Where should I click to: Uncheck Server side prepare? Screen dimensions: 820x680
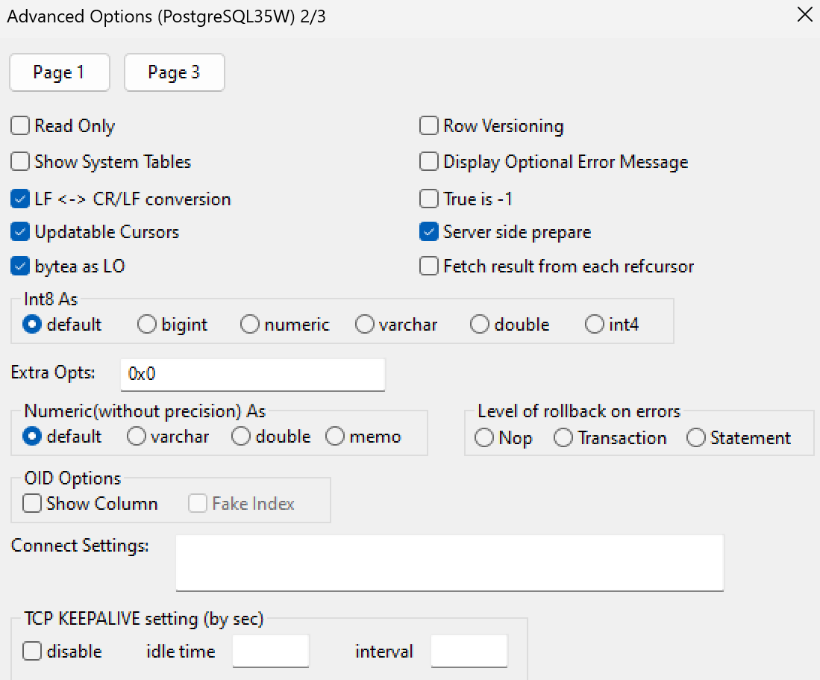click(x=429, y=232)
